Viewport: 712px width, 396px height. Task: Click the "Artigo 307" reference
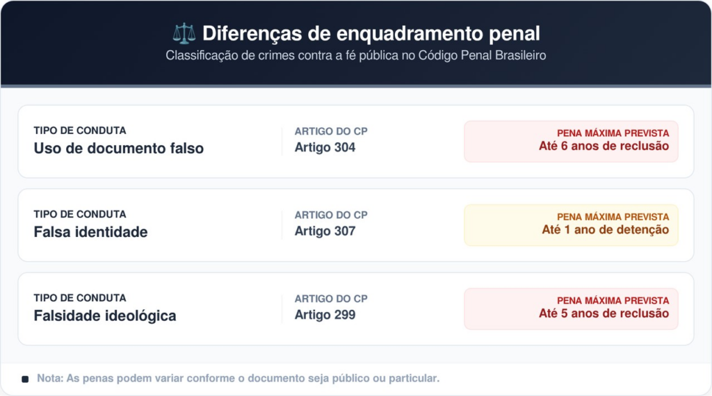coord(325,231)
